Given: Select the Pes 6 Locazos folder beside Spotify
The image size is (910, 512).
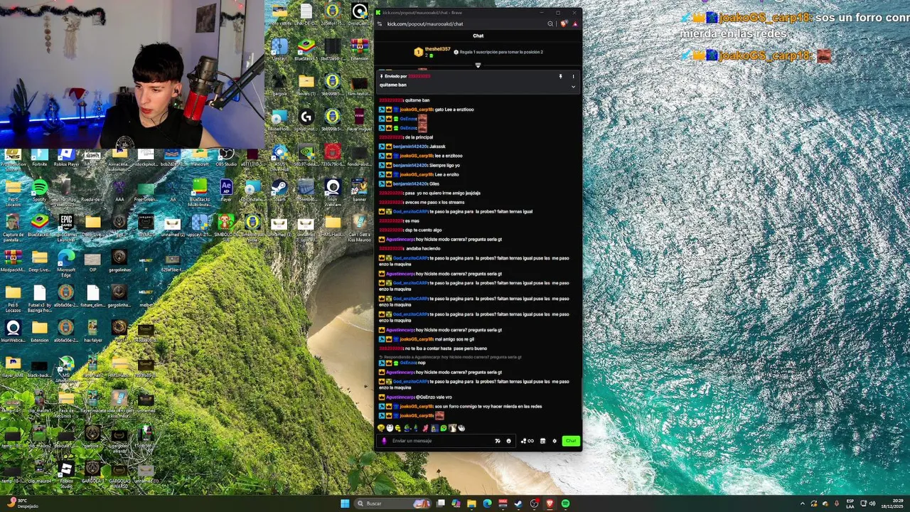Looking at the screenshot, I should pyautogui.click(x=13, y=191).
